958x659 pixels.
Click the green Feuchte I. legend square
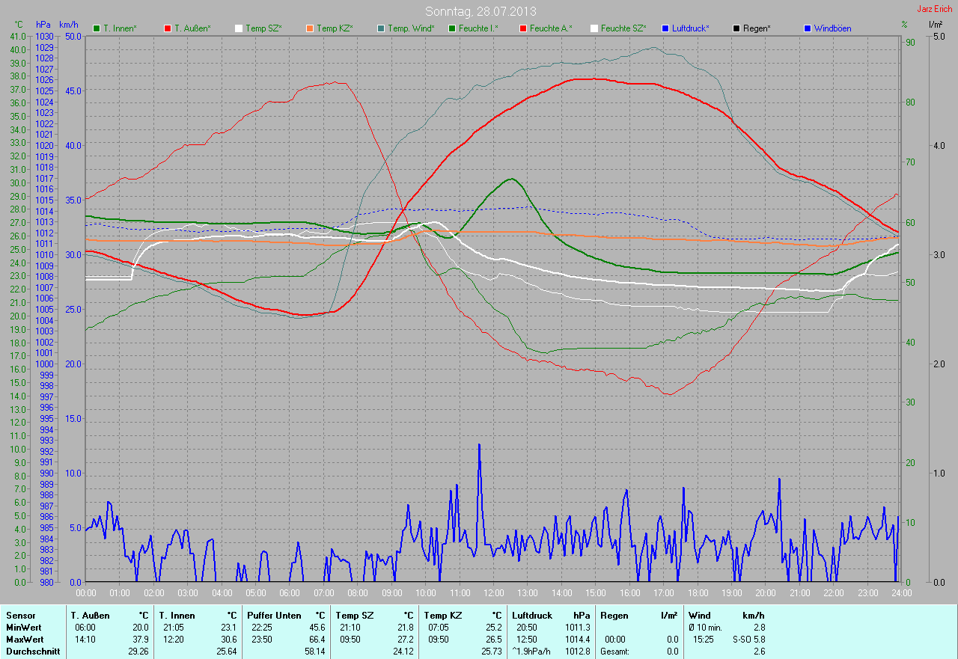(x=452, y=28)
